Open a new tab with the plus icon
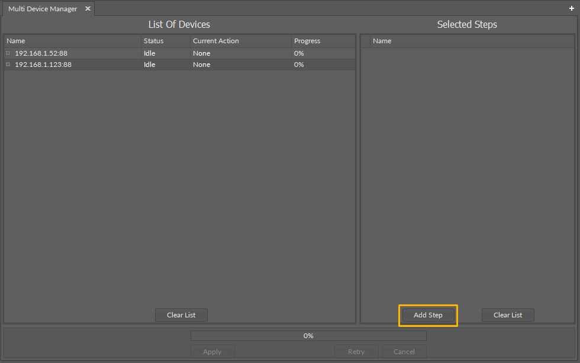This screenshot has width=580, height=363. pyautogui.click(x=572, y=8)
